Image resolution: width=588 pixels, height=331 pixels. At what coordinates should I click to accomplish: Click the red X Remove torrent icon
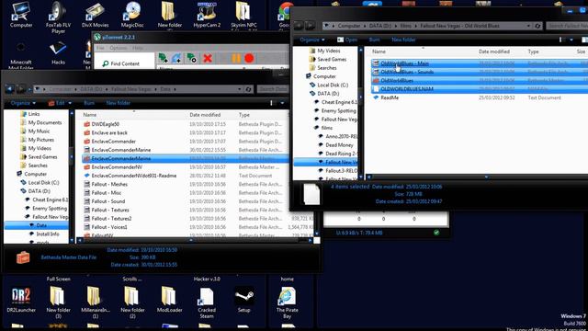[x=208, y=58]
